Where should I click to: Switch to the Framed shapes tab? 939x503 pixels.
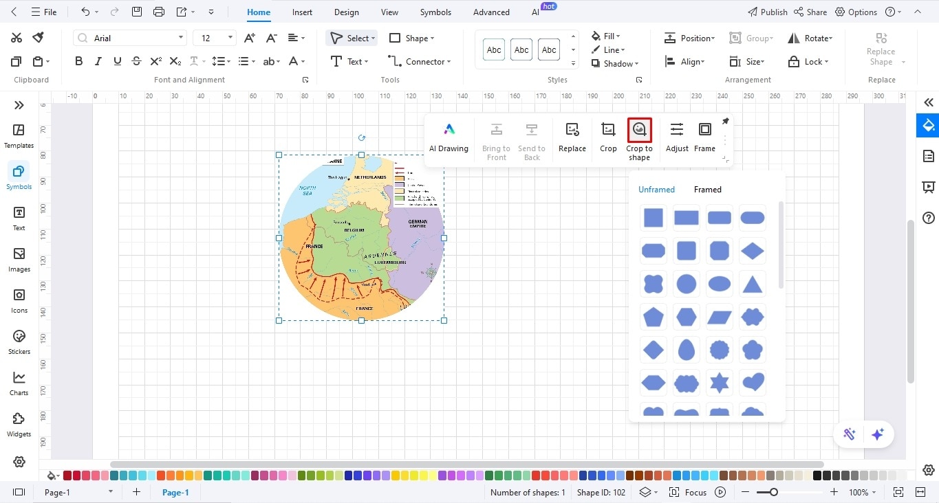[707, 190]
